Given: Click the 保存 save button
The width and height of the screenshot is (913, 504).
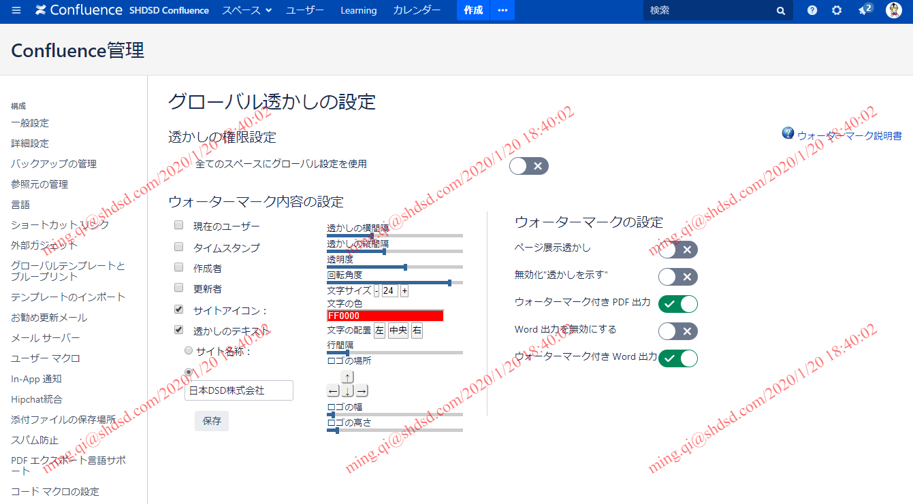Looking at the screenshot, I should pyautogui.click(x=212, y=421).
